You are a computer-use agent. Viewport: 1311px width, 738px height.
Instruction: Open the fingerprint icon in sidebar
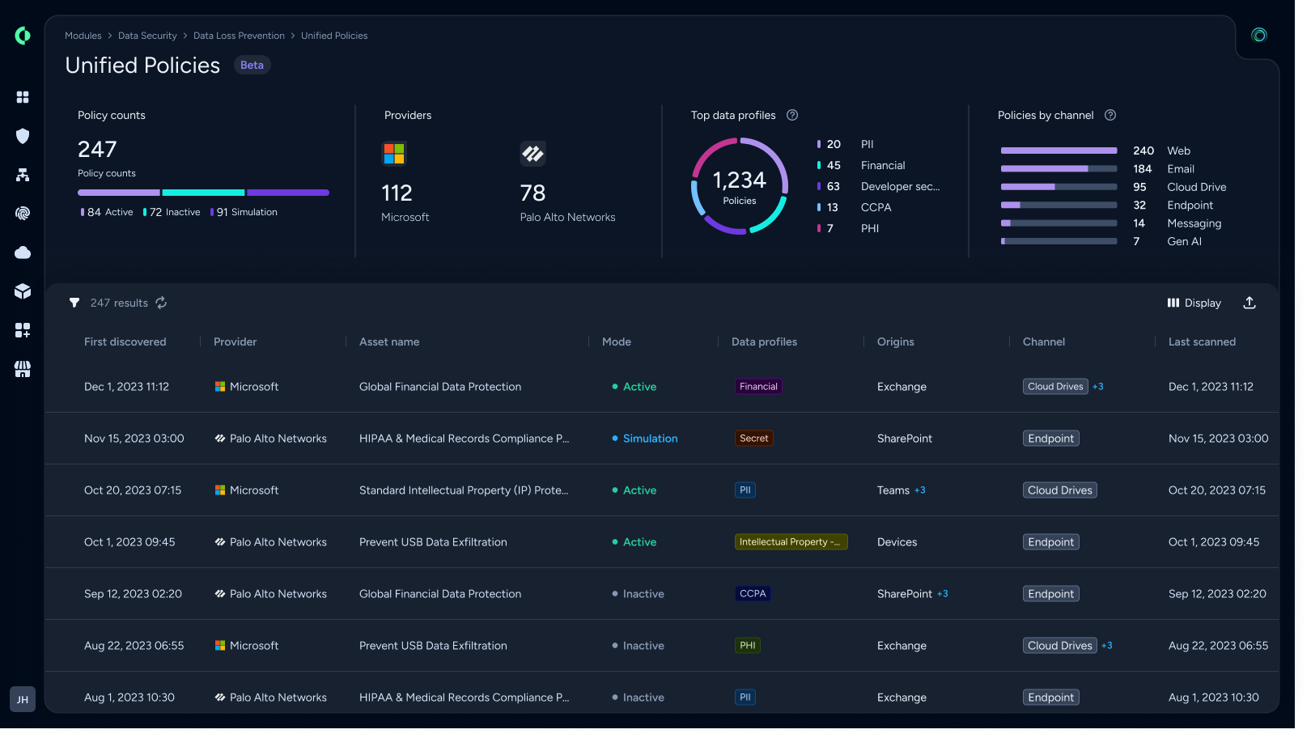[23, 216]
